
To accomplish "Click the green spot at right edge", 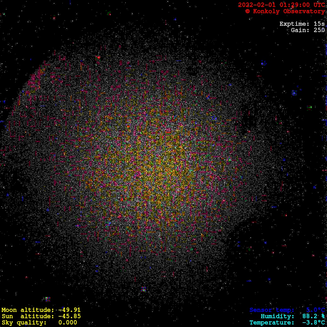I will (x=309, y=107).
